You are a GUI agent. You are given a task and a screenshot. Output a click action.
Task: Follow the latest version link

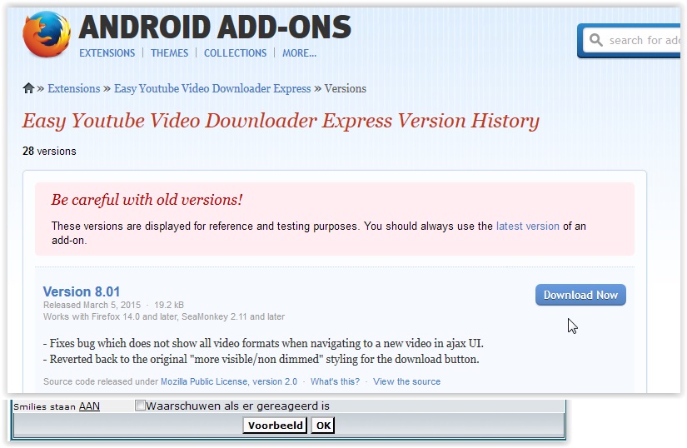pyautogui.click(x=527, y=226)
